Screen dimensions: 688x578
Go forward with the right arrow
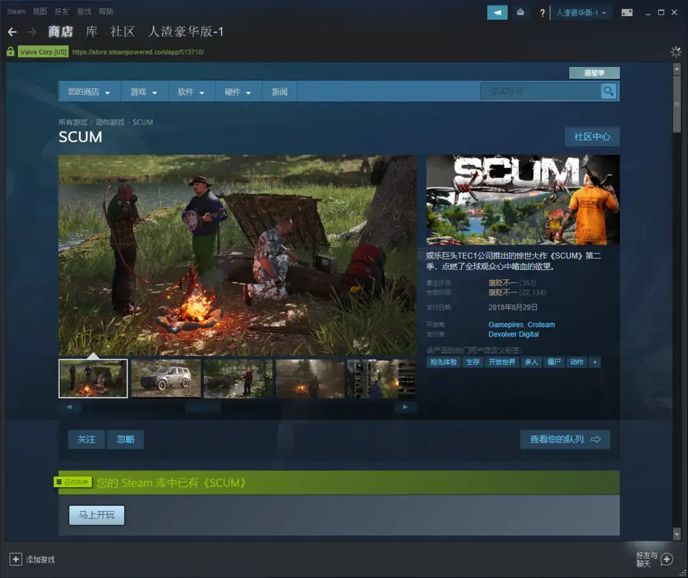[32, 32]
